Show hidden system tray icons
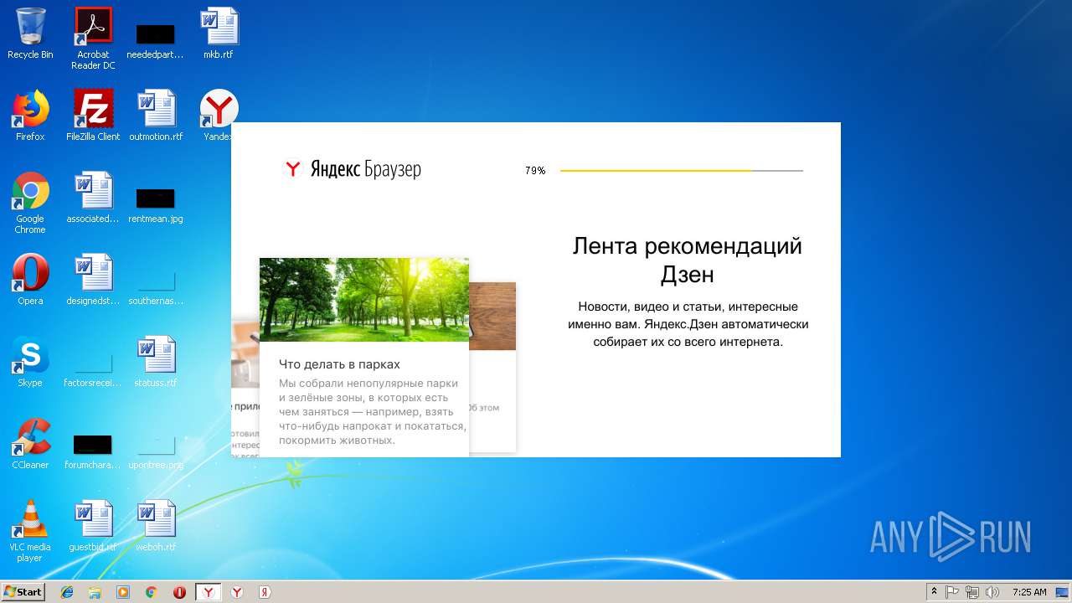The image size is (1072, 603). (934, 592)
